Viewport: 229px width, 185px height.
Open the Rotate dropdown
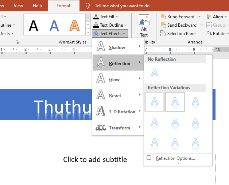click(x=217, y=34)
